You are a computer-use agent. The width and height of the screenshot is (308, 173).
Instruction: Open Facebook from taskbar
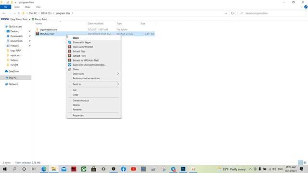click(x=123, y=169)
